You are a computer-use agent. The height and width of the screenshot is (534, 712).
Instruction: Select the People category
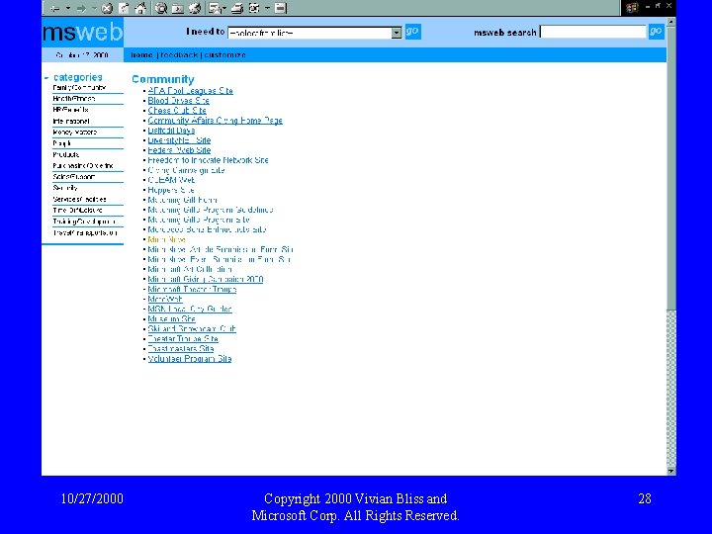(x=61, y=143)
